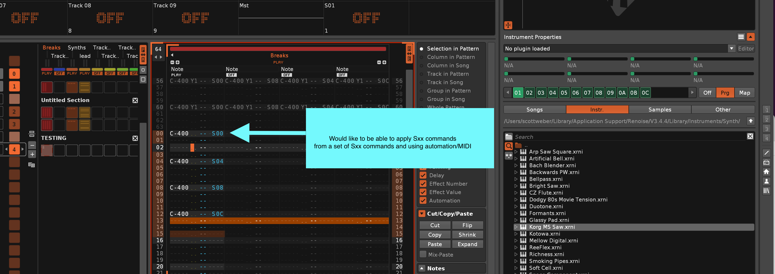This screenshot has height=274, width=775.
Task: Select MIDI channel 01 button
Action: point(517,93)
